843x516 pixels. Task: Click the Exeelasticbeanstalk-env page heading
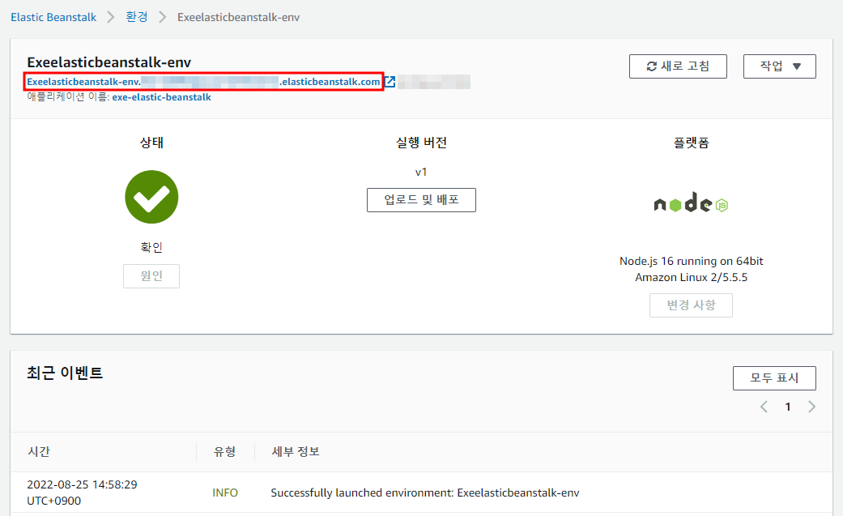click(x=109, y=62)
